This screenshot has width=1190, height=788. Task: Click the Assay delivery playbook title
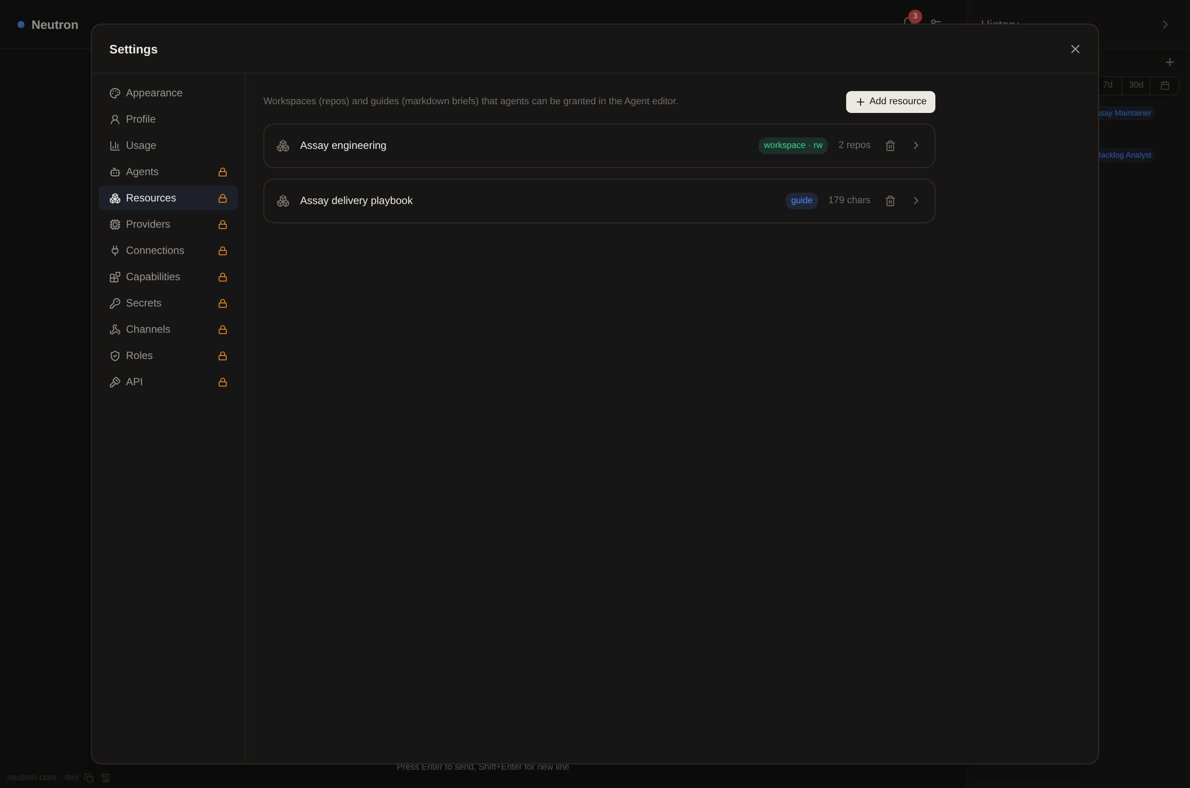(356, 201)
